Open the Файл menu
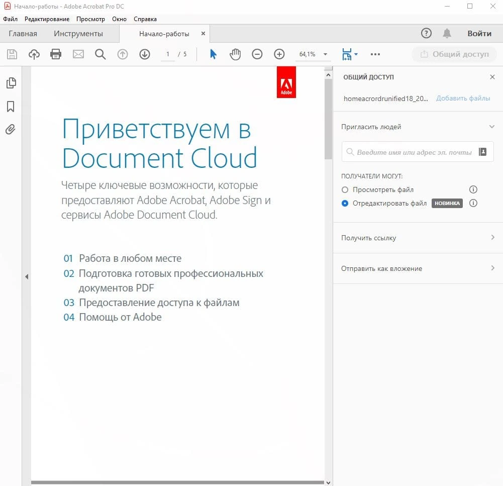 click(10, 19)
